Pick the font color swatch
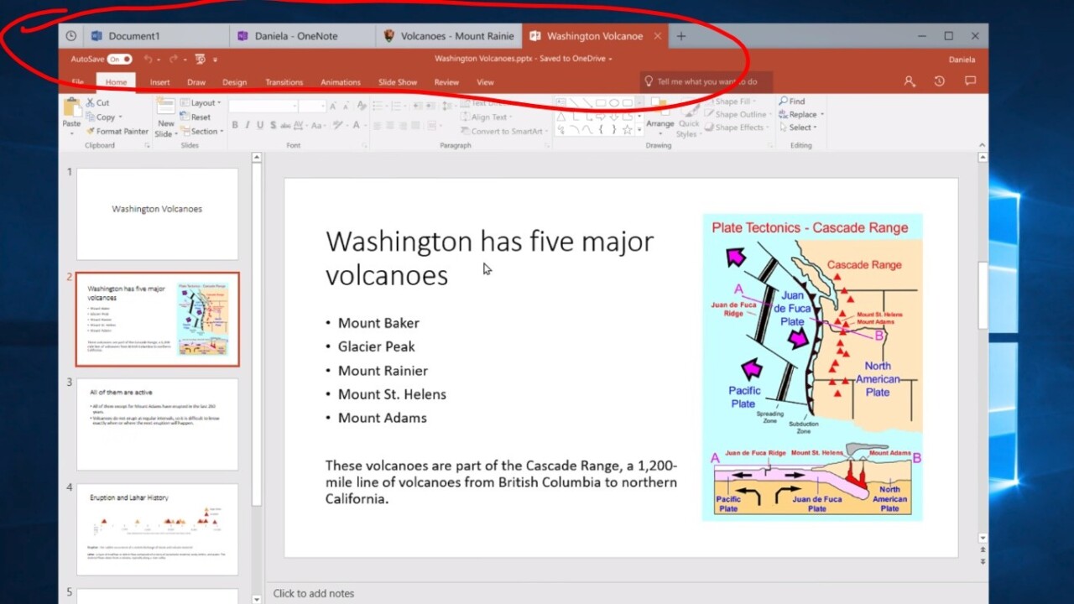 (357, 124)
